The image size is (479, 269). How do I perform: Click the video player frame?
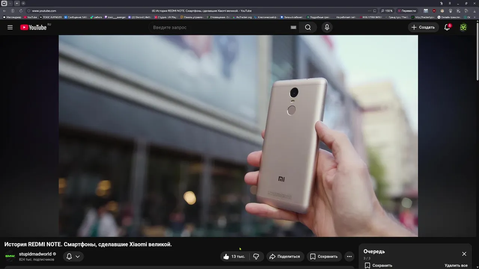[x=238, y=136]
